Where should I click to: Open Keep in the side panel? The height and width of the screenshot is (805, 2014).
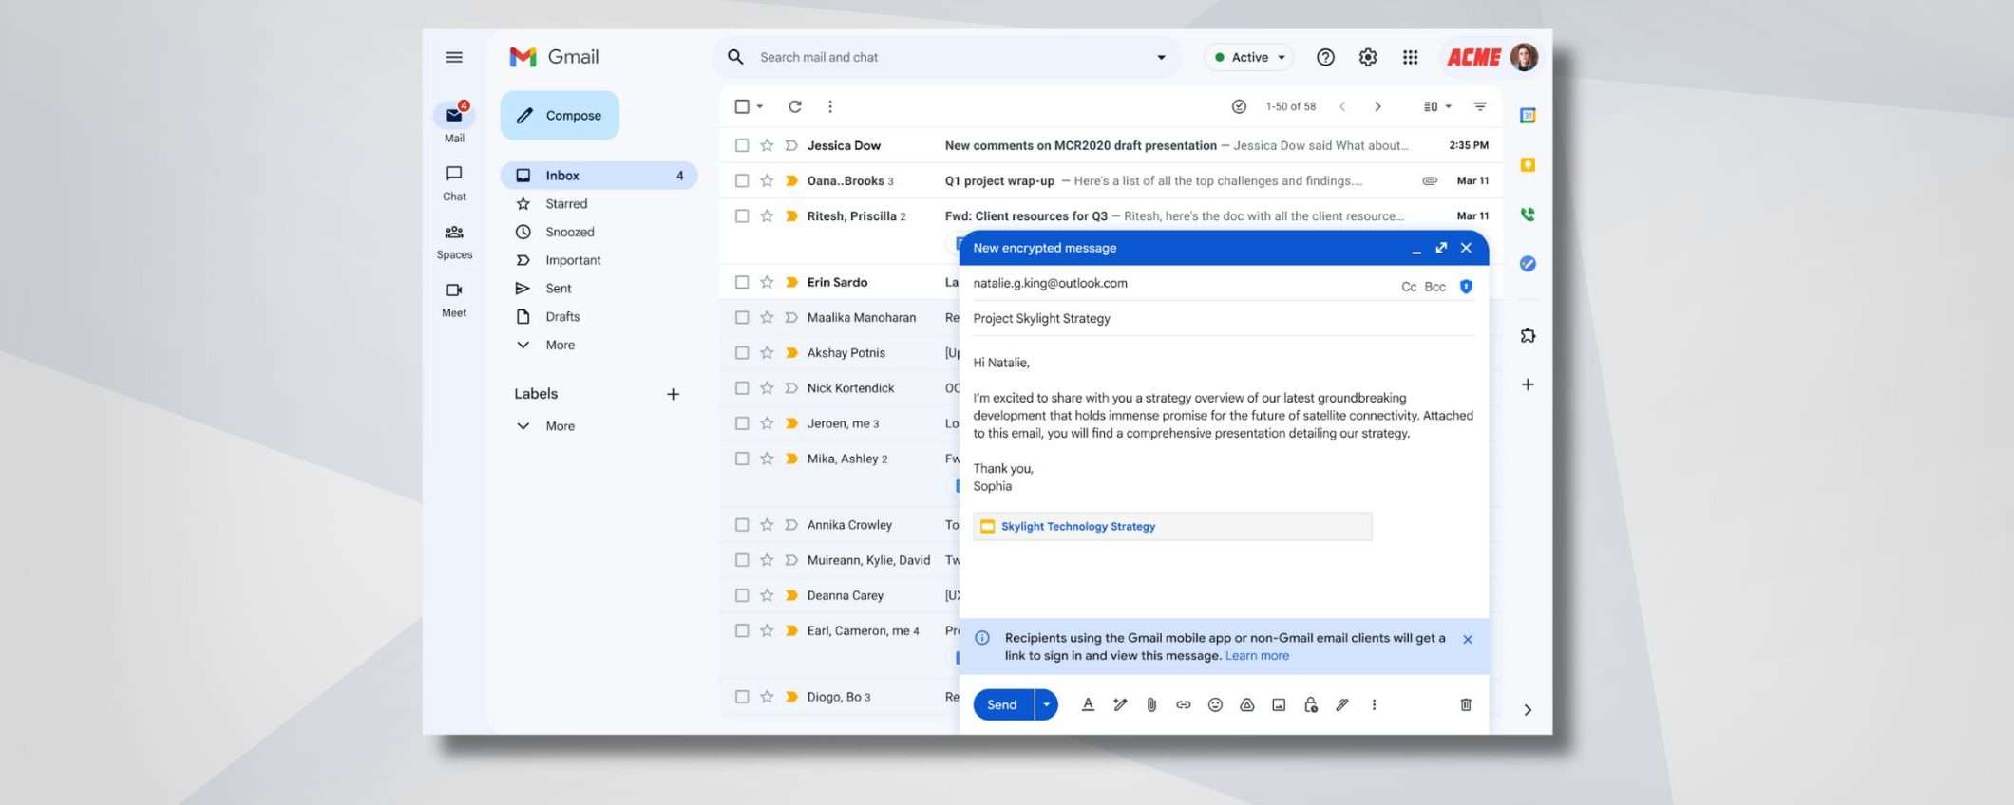[1528, 164]
